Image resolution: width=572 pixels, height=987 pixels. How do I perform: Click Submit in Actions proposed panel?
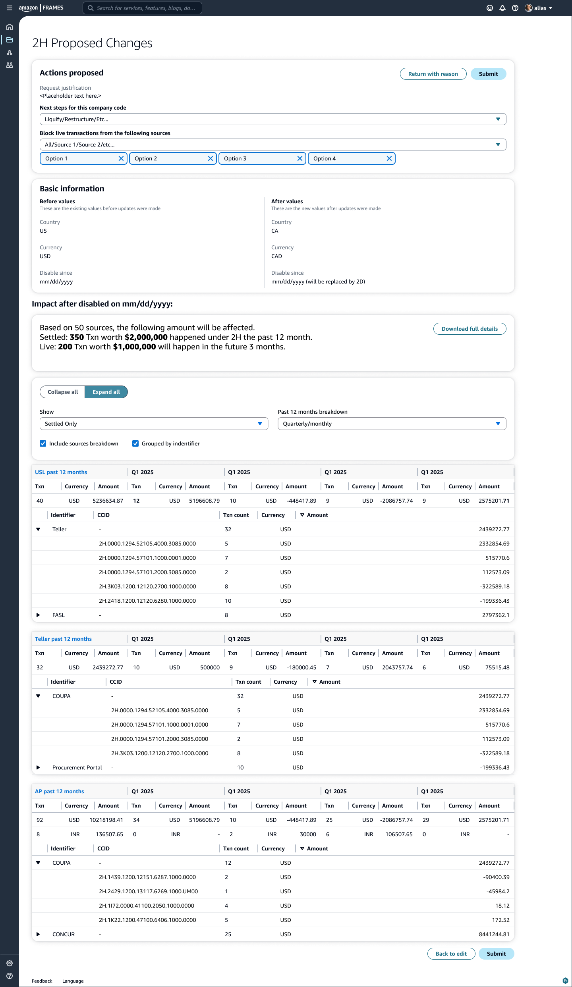click(488, 74)
